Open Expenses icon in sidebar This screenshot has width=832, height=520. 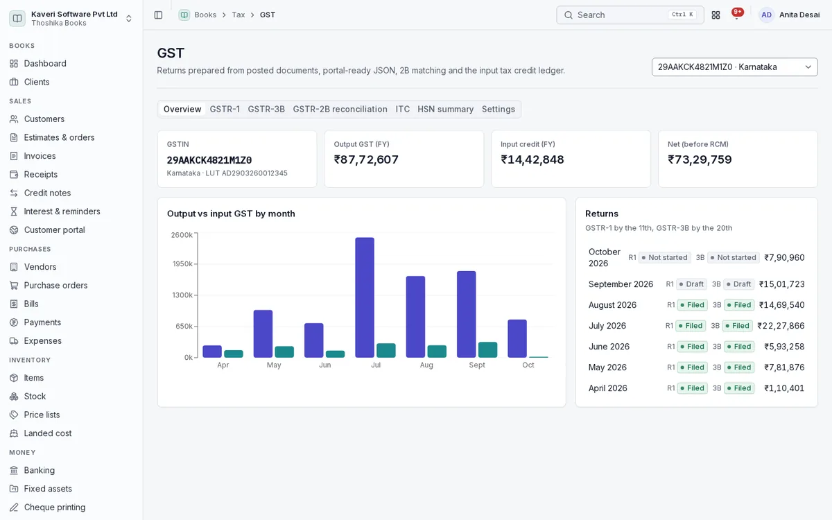tap(14, 341)
